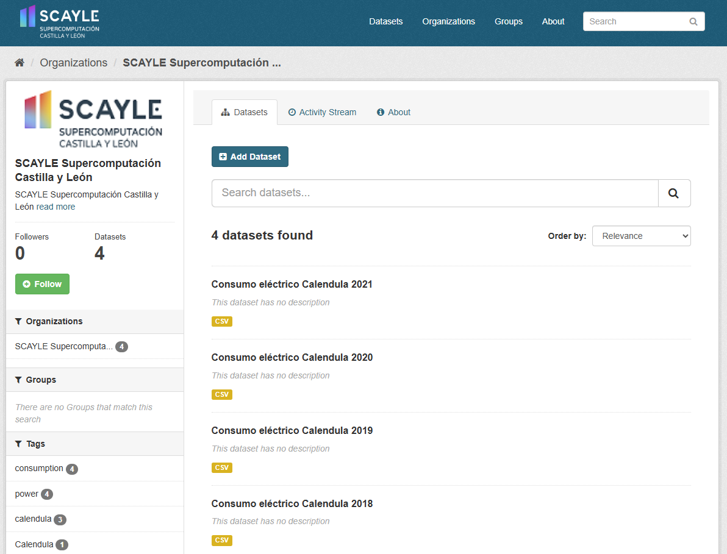Focus the Search datasets input field
The width and height of the screenshot is (727, 554).
[x=435, y=193]
